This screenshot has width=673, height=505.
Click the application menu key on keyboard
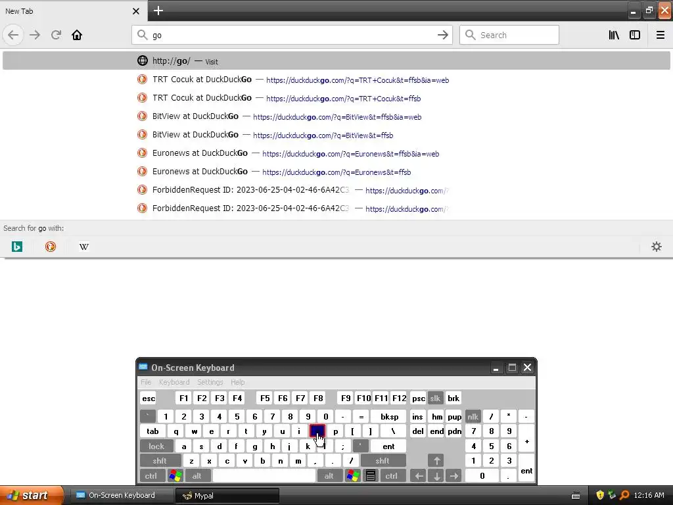click(x=371, y=476)
